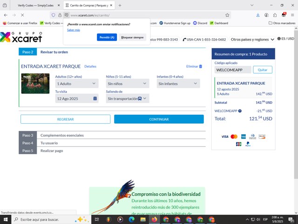Close the Verify Codes — SimplyCodes tab
This screenshot has height=224, width=298.
[x=59, y=5]
